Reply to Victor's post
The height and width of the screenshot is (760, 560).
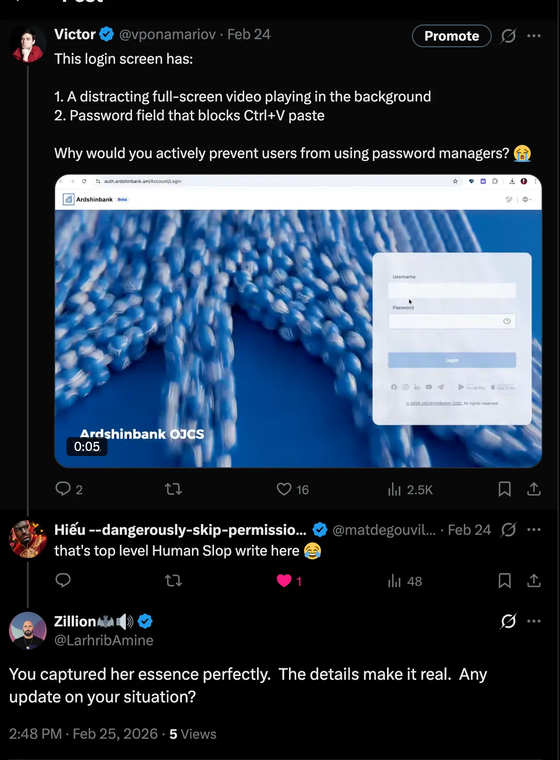[63, 489]
